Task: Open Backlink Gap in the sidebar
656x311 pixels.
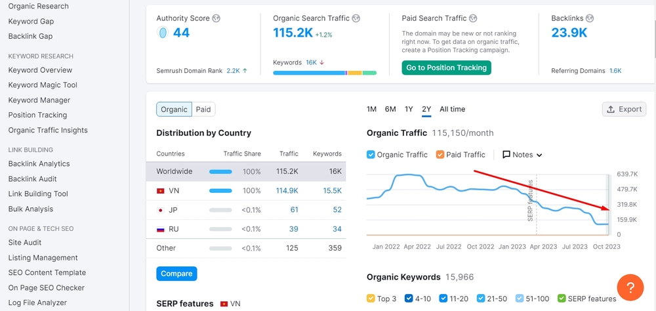Action: 31,37
